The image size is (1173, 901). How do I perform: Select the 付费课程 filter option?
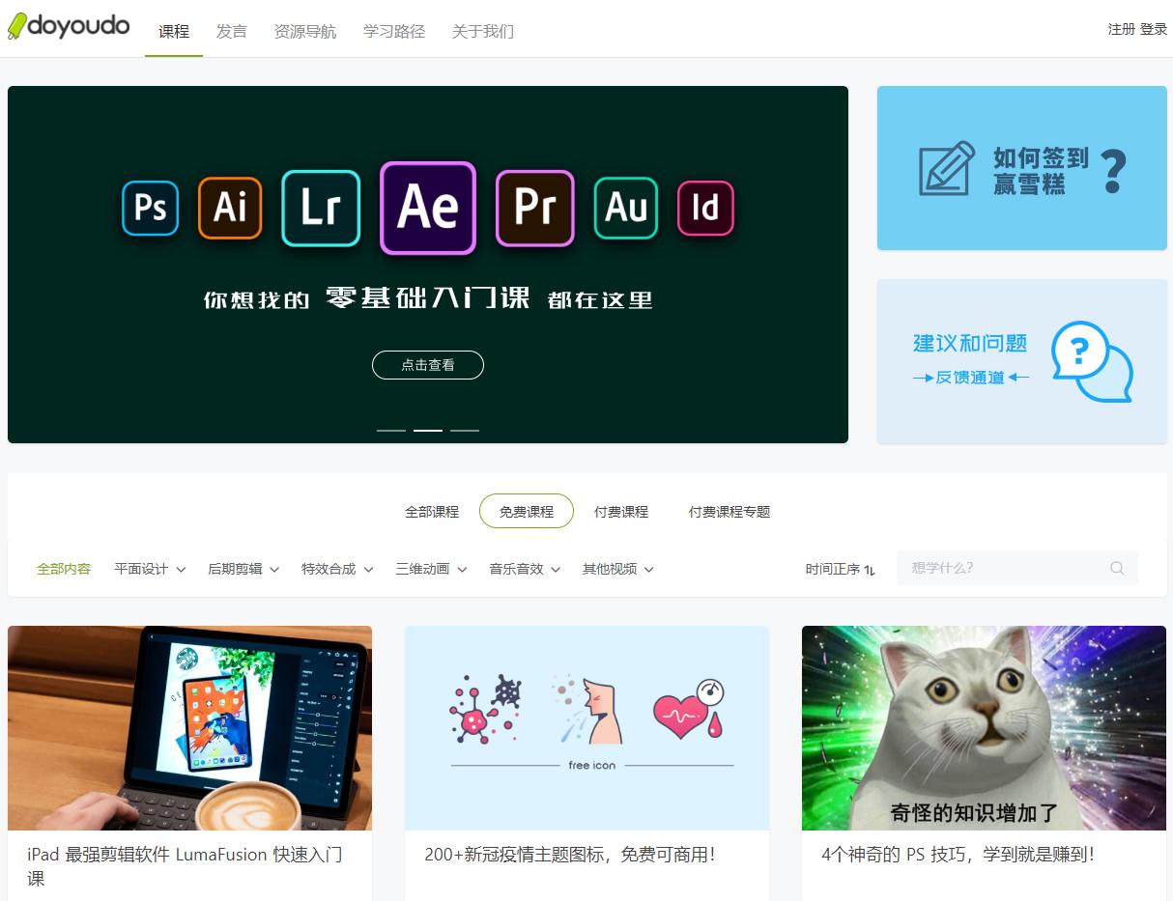[x=621, y=511]
